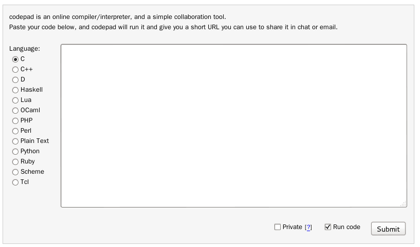Select Python as the language
420x247 pixels.
pyautogui.click(x=15, y=151)
